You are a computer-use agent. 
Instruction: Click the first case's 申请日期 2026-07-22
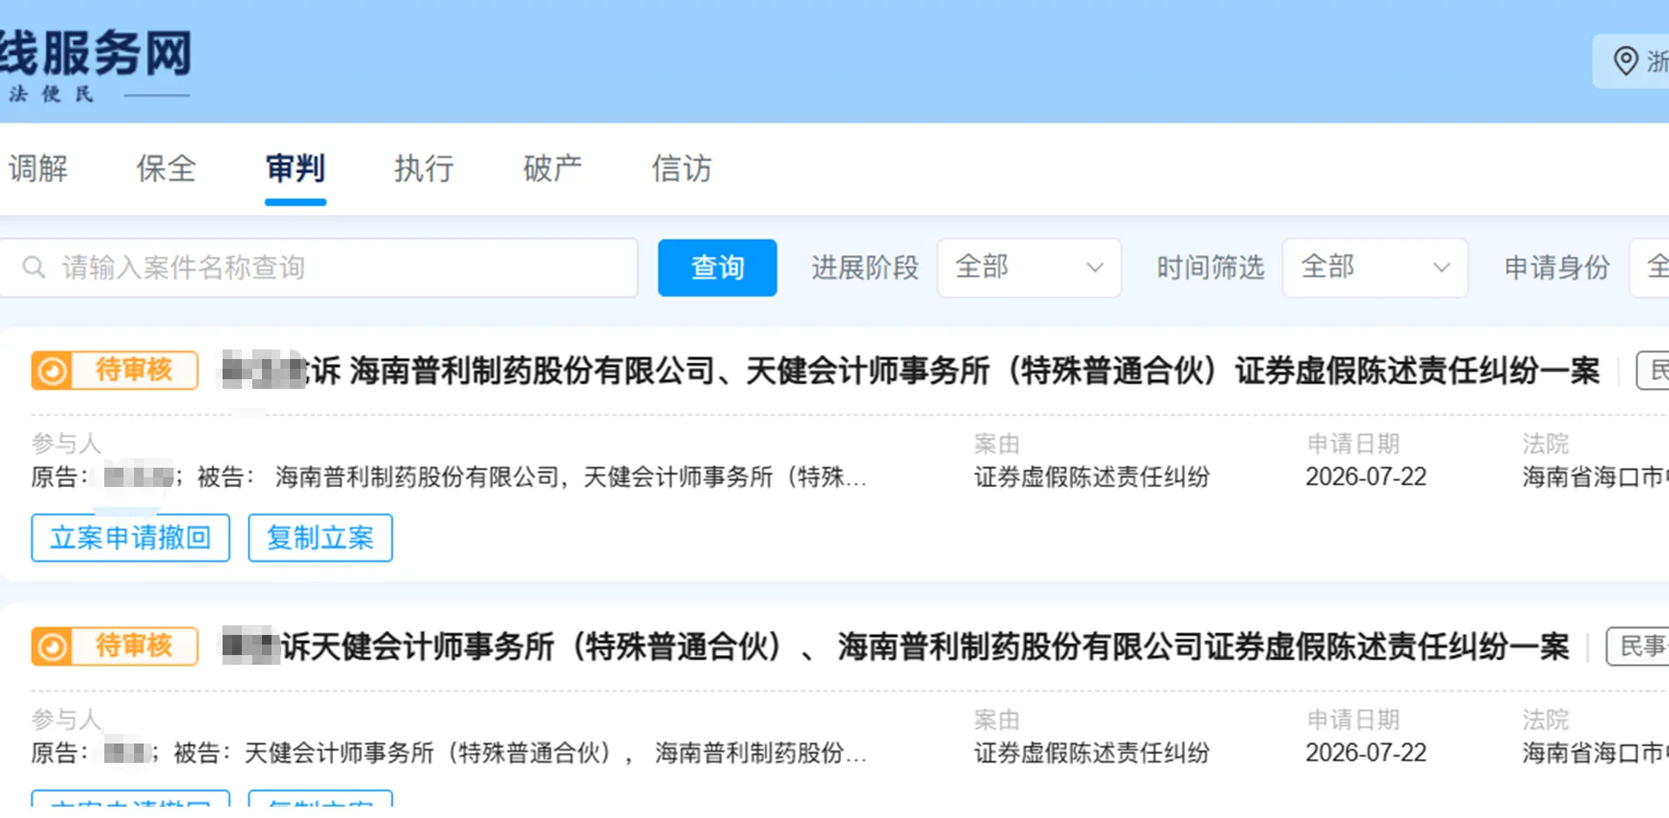pyautogui.click(x=1366, y=477)
